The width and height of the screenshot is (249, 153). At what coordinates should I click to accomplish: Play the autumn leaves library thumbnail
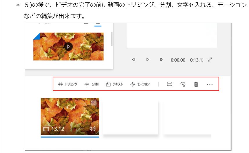click(68, 47)
